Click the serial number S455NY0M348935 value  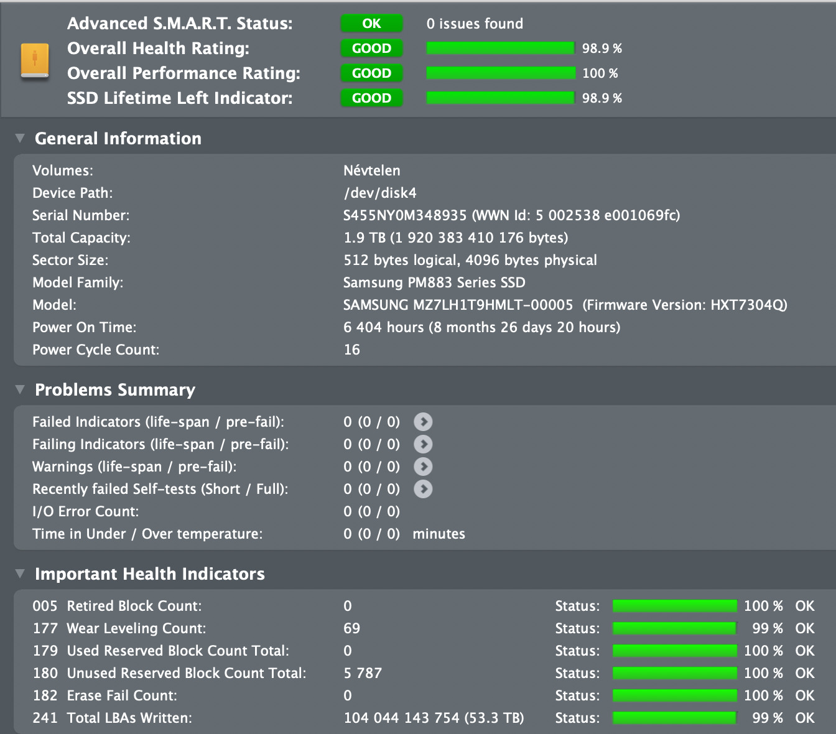click(405, 215)
